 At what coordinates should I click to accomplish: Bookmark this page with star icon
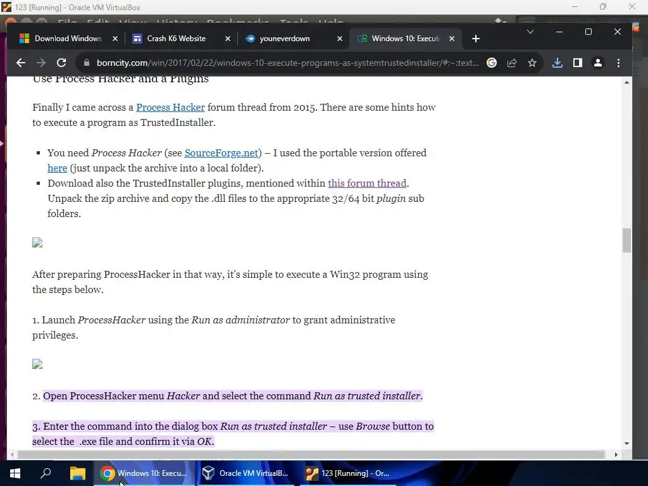coord(532,63)
